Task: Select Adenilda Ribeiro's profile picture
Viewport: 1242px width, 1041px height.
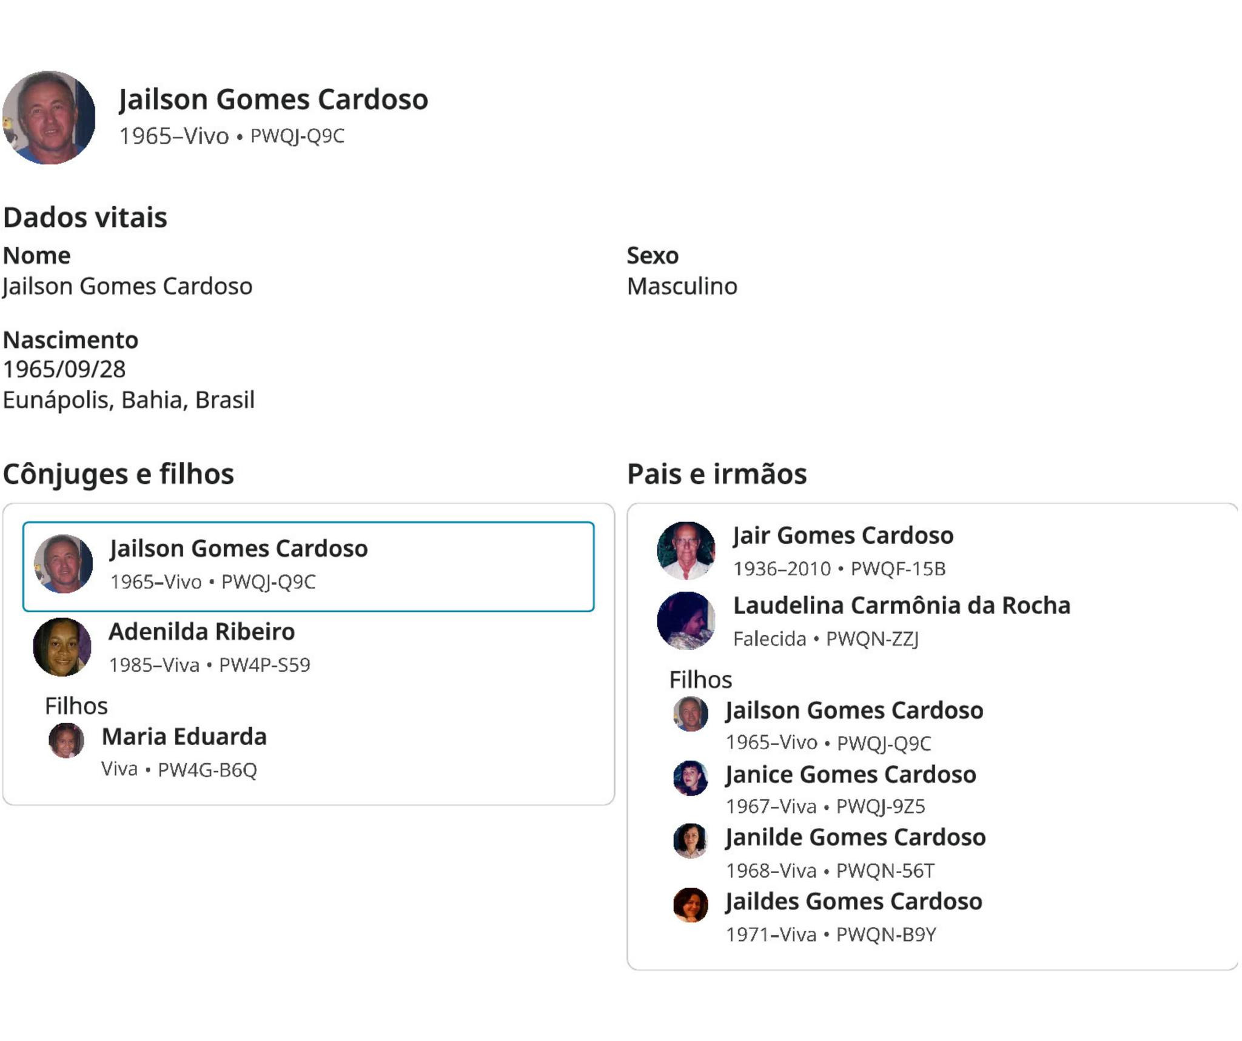Action: [62, 647]
